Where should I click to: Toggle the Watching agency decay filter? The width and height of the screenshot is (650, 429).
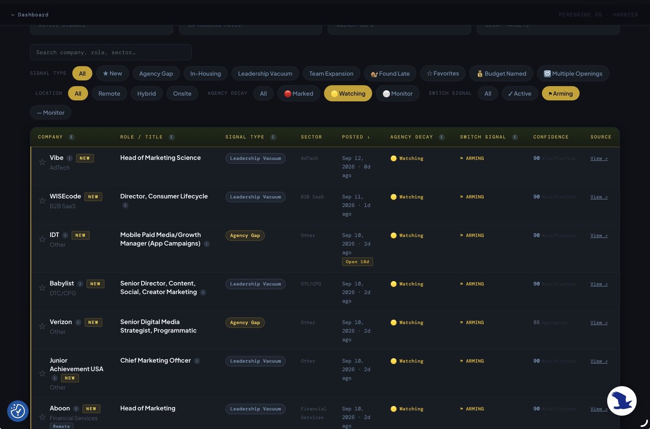348,93
